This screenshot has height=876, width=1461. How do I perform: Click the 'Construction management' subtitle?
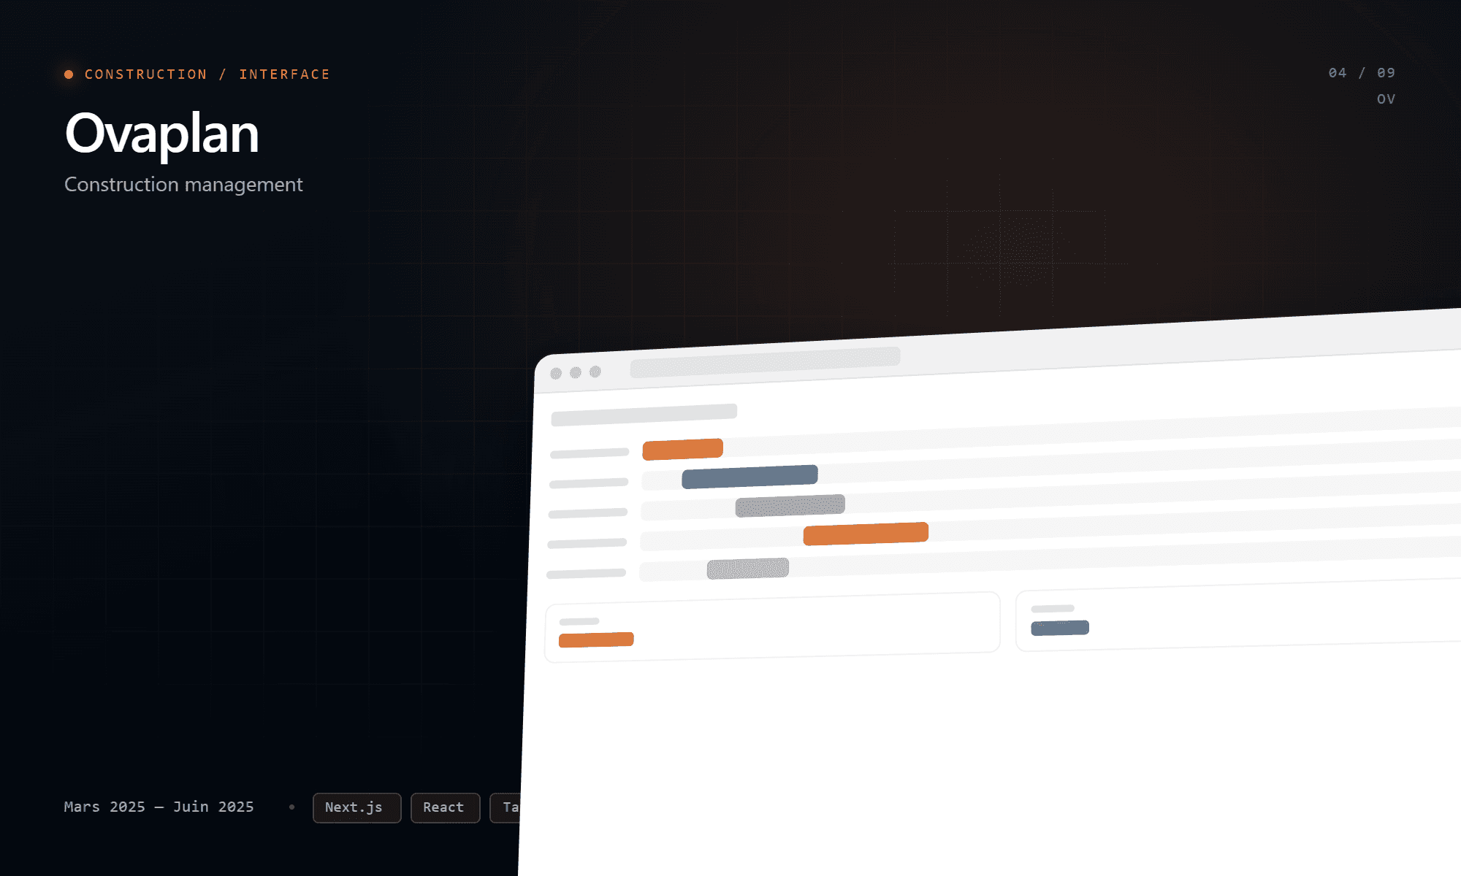(x=183, y=185)
